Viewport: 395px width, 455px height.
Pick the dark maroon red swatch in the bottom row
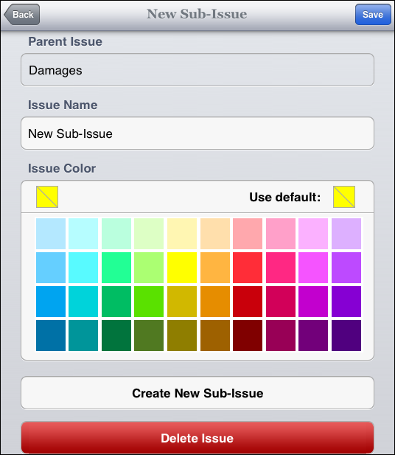click(248, 336)
